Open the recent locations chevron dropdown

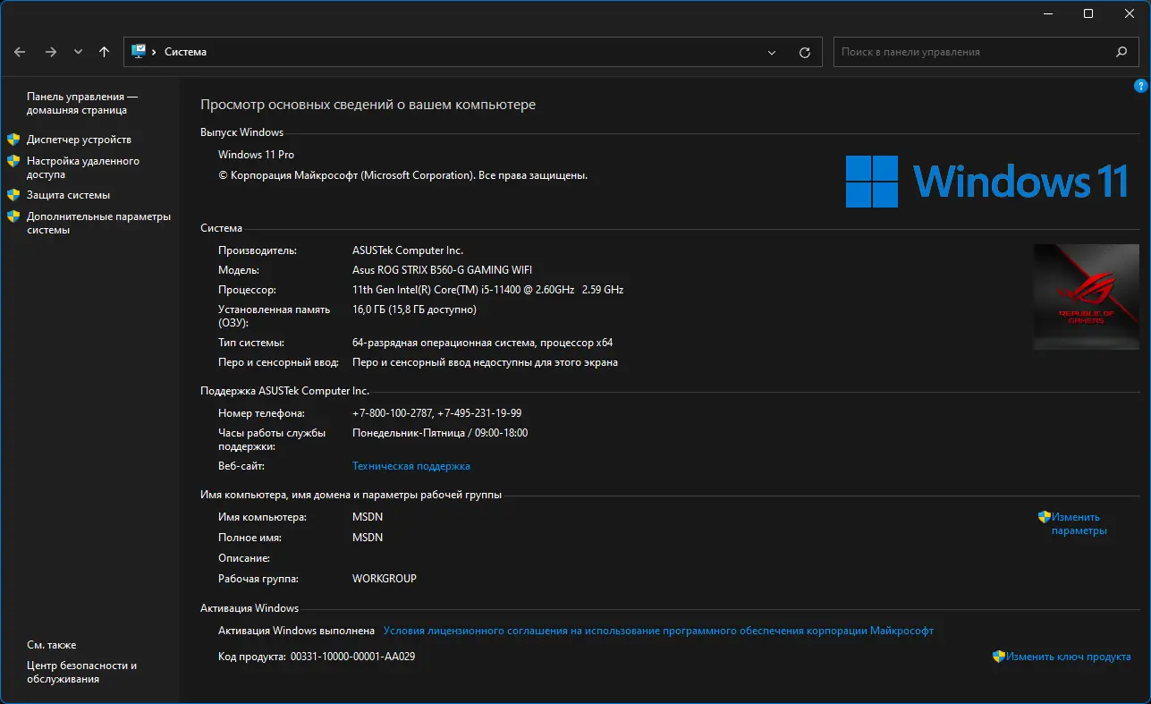[78, 52]
